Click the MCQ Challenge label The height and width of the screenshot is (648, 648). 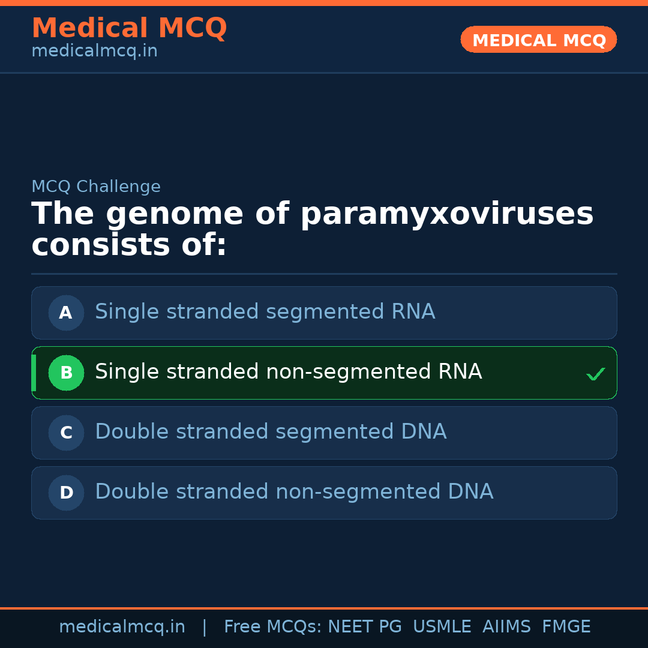click(96, 187)
